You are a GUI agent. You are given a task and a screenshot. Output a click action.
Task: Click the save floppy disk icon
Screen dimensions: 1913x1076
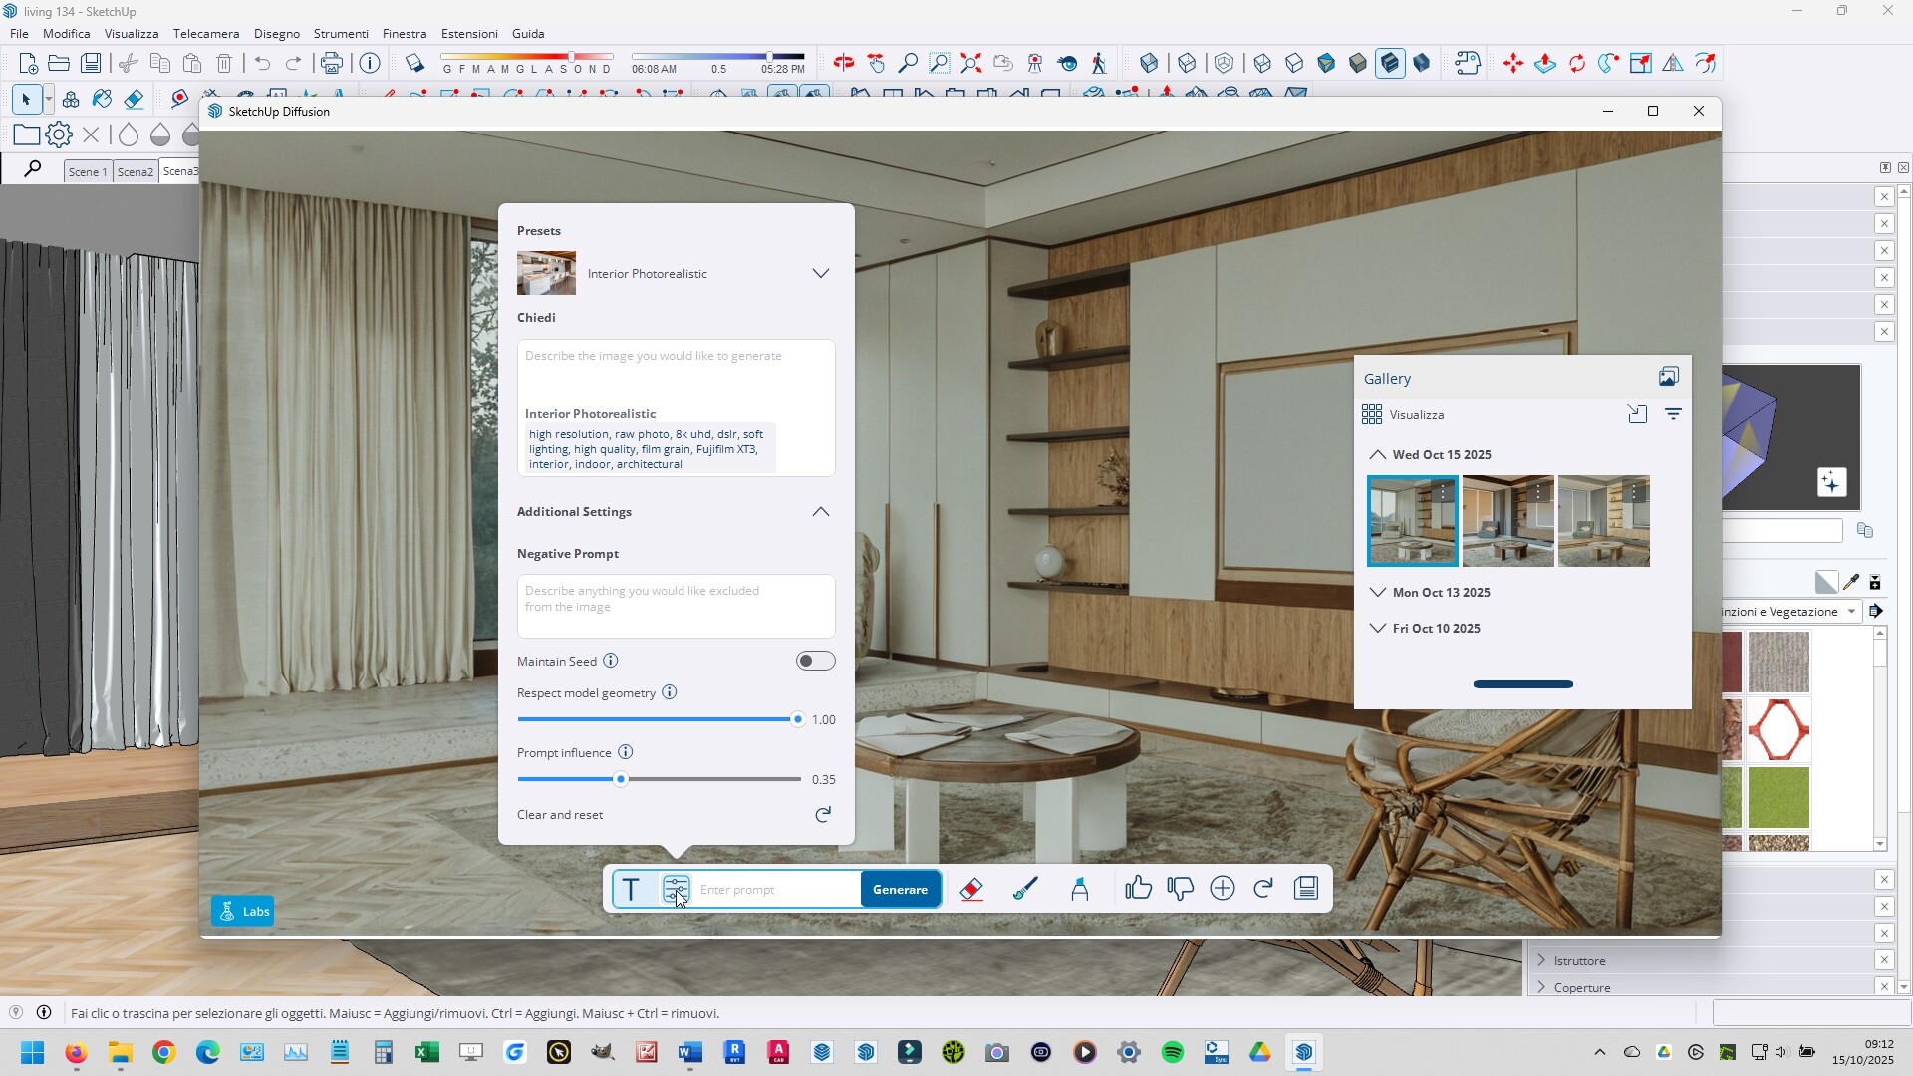point(1306,889)
